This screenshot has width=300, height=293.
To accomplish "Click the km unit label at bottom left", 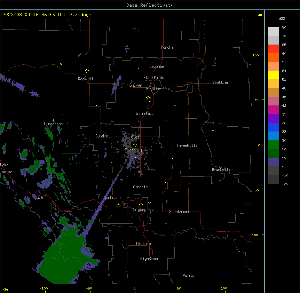I will point(5,289).
